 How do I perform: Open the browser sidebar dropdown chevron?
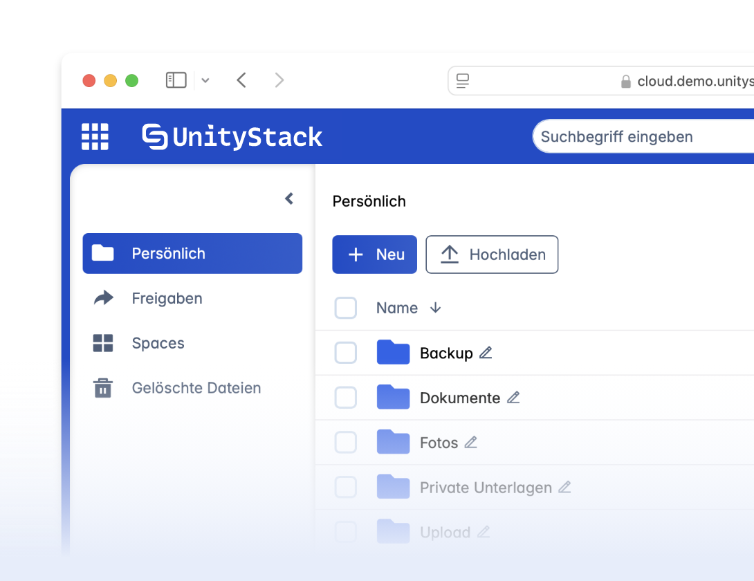pyautogui.click(x=205, y=81)
